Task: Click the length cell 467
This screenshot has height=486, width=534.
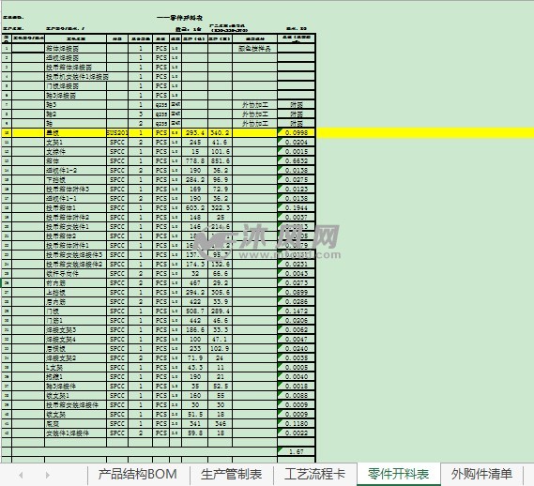Action: pos(195,282)
